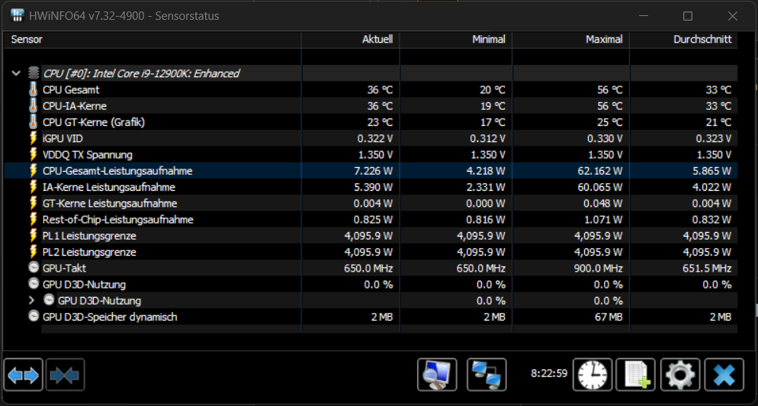Image resolution: width=758 pixels, height=406 pixels.
Task: Minimize the HWiNFO64 Sensorstatus window
Action: point(644,16)
